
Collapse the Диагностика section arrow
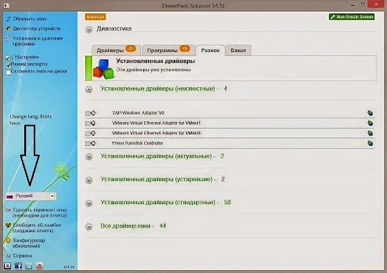coord(89,30)
